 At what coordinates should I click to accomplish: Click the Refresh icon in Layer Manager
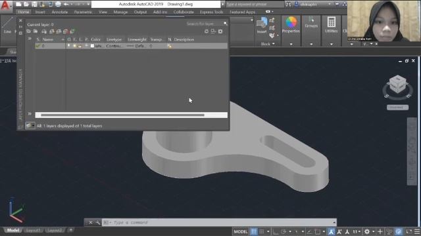click(206, 31)
